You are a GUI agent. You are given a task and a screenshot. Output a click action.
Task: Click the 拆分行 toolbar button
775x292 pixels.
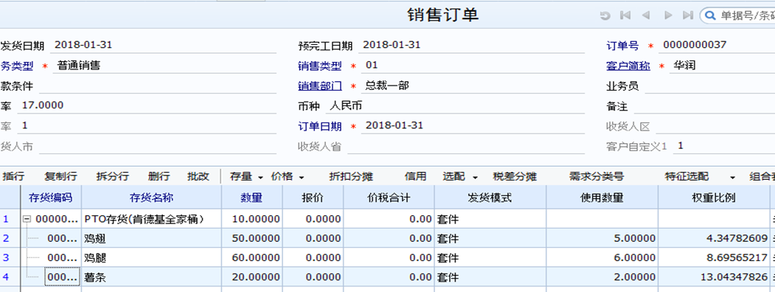tap(113, 176)
